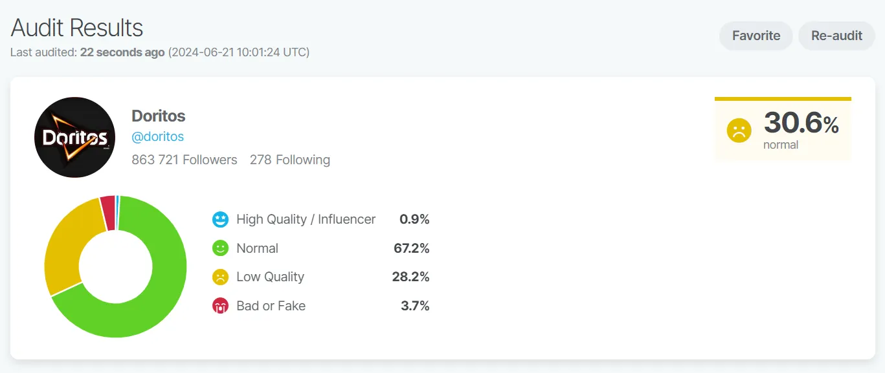Image resolution: width=885 pixels, height=373 pixels.
Task: Click the Favorite button
Action: [755, 36]
